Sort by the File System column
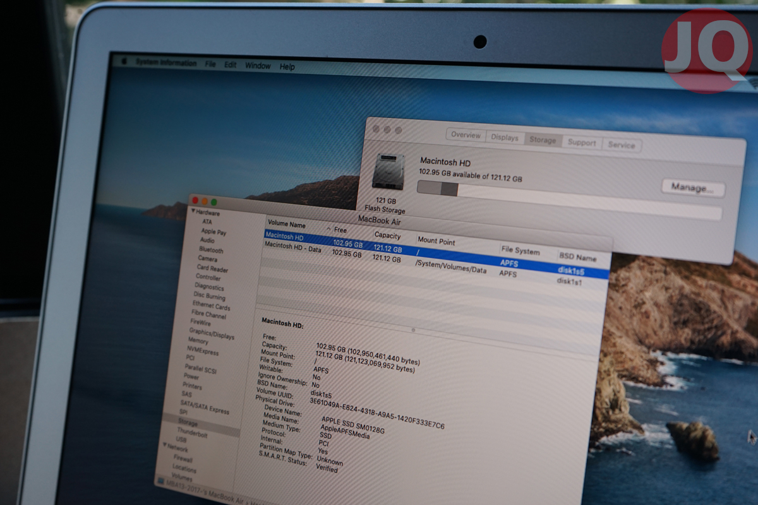The width and height of the screenshot is (758, 505). pyautogui.click(x=520, y=251)
